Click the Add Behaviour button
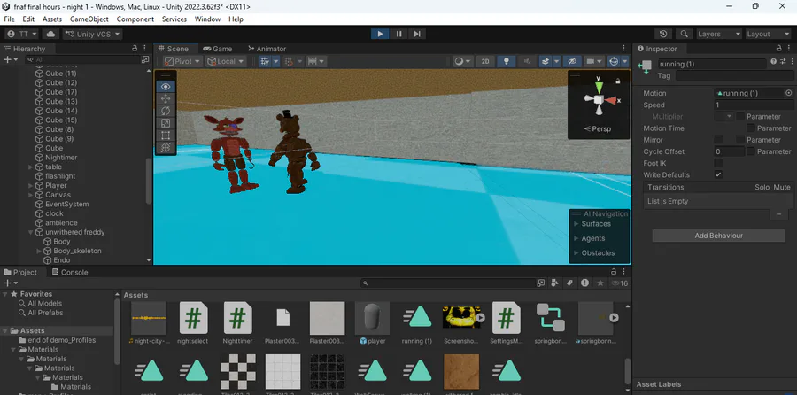Image resolution: width=797 pixels, height=395 pixels. click(719, 236)
